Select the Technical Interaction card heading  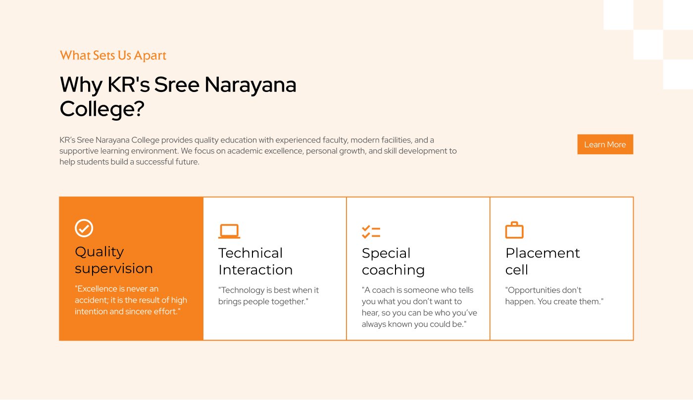[255, 261]
